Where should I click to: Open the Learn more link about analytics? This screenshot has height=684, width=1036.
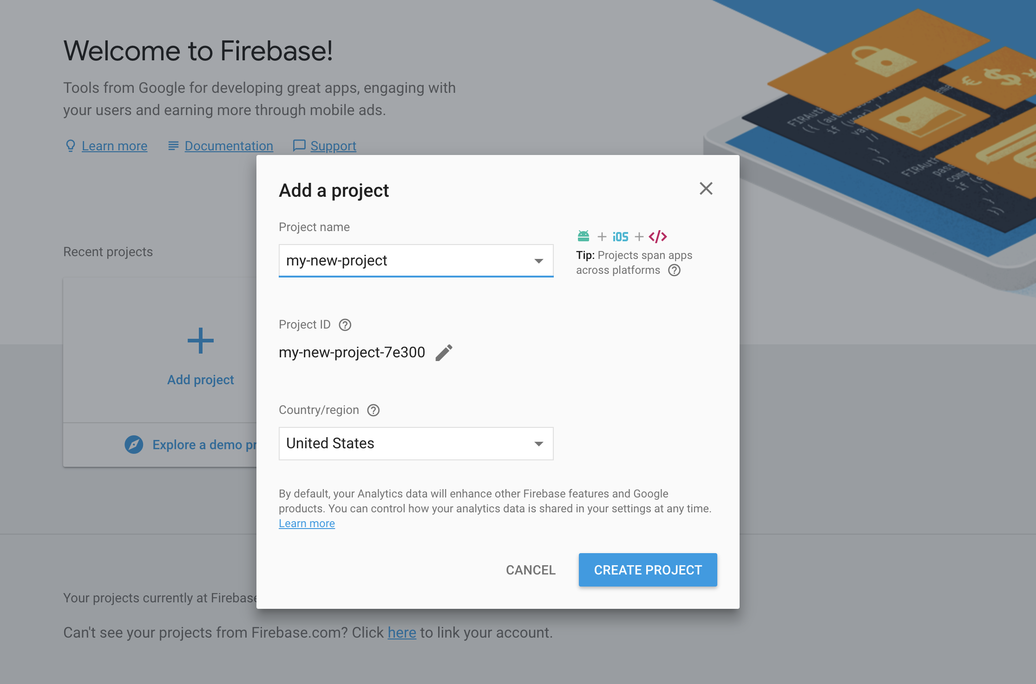[x=307, y=523]
